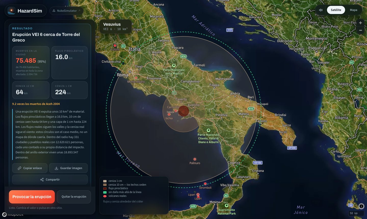Viewport: 367px width, 219px height.
Task: Click '9.2 veces los muertos de Aceh 2004'
Action: pyautogui.click(x=36, y=104)
